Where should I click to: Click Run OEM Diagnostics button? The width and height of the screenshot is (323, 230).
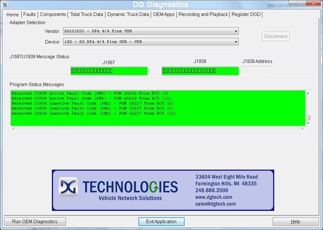pyautogui.click(x=35, y=222)
